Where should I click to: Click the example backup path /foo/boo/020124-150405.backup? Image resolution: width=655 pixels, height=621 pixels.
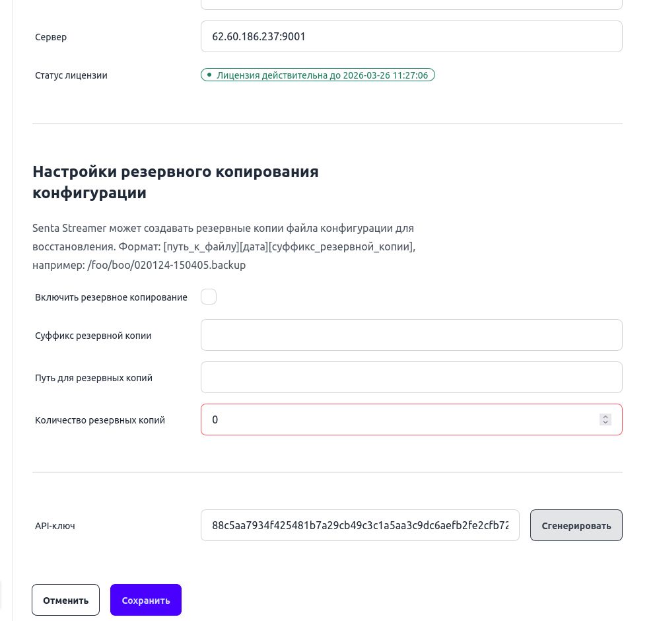point(166,265)
